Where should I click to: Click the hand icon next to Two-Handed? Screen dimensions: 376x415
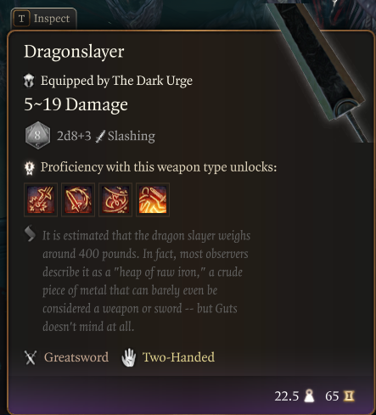pos(129,357)
